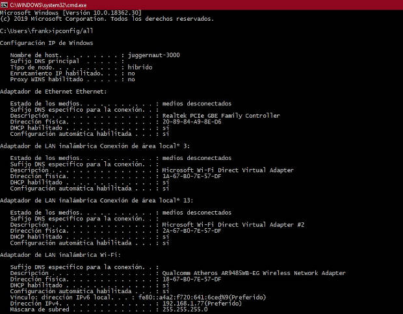Click the juggernaut-3000 host name
This screenshot has width=403, height=314.
[x=153, y=55]
